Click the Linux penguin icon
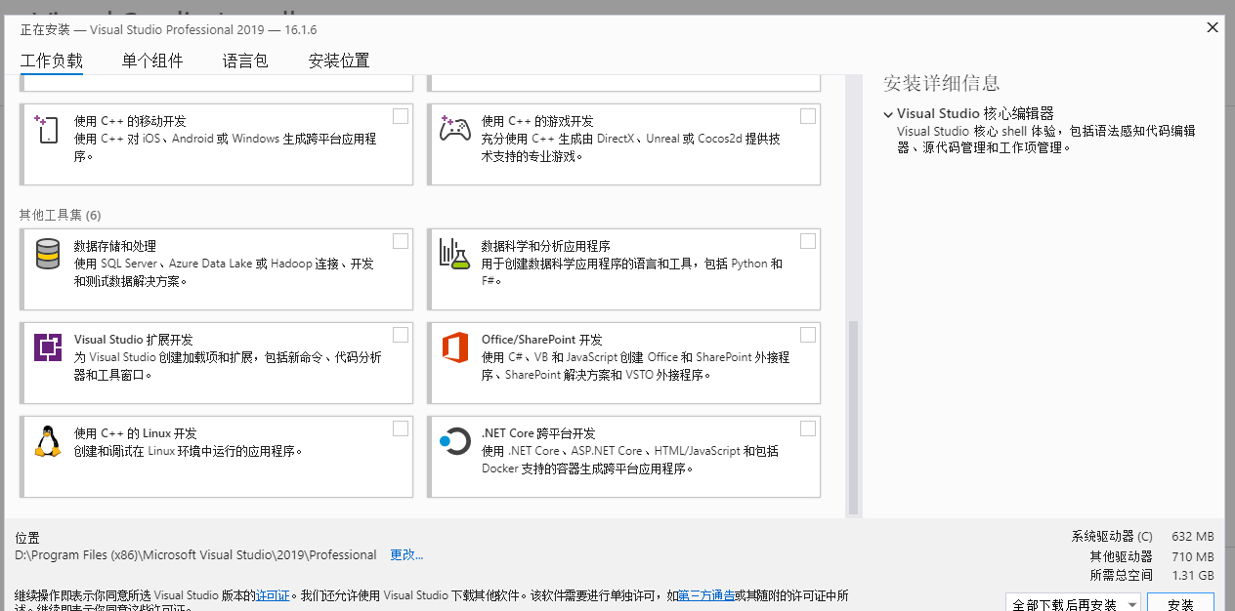This screenshot has width=1235, height=611. (x=47, y=441)
